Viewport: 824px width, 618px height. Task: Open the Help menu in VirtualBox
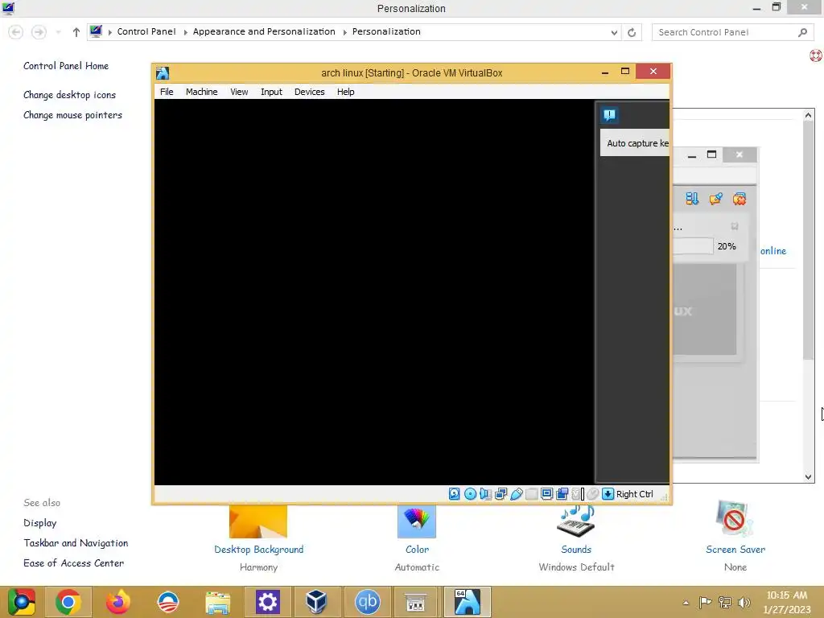pyautogui.click(x=346, y=92)
